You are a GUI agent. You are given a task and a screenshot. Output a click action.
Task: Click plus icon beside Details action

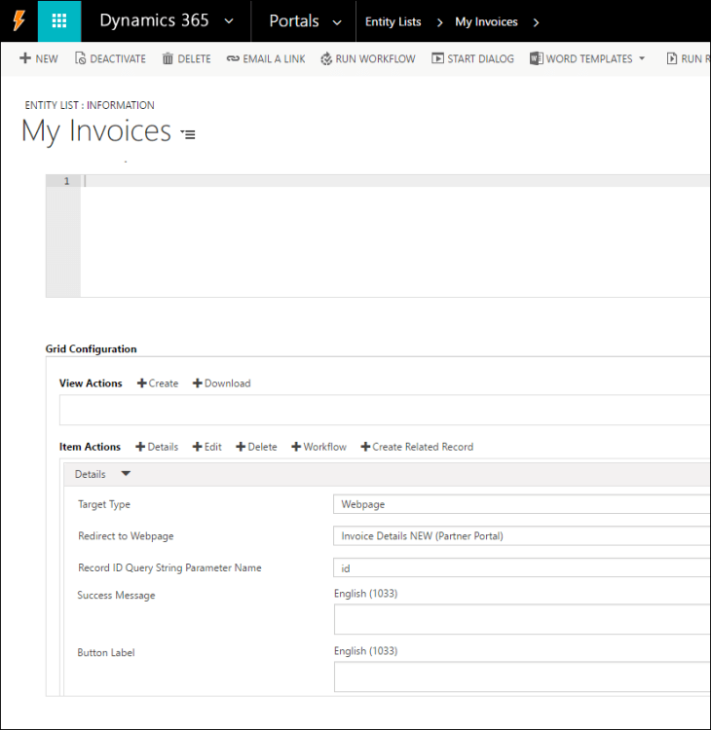[x=140, y=447]
